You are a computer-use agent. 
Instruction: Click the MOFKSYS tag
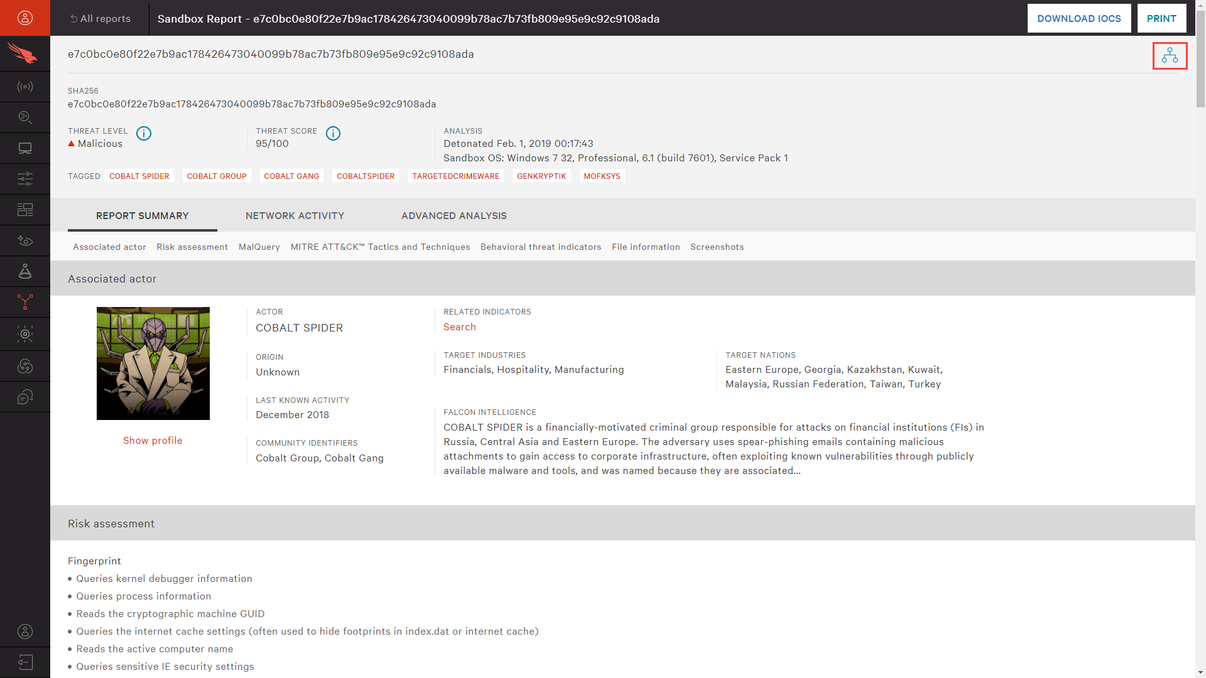click(x=602, y=176)
